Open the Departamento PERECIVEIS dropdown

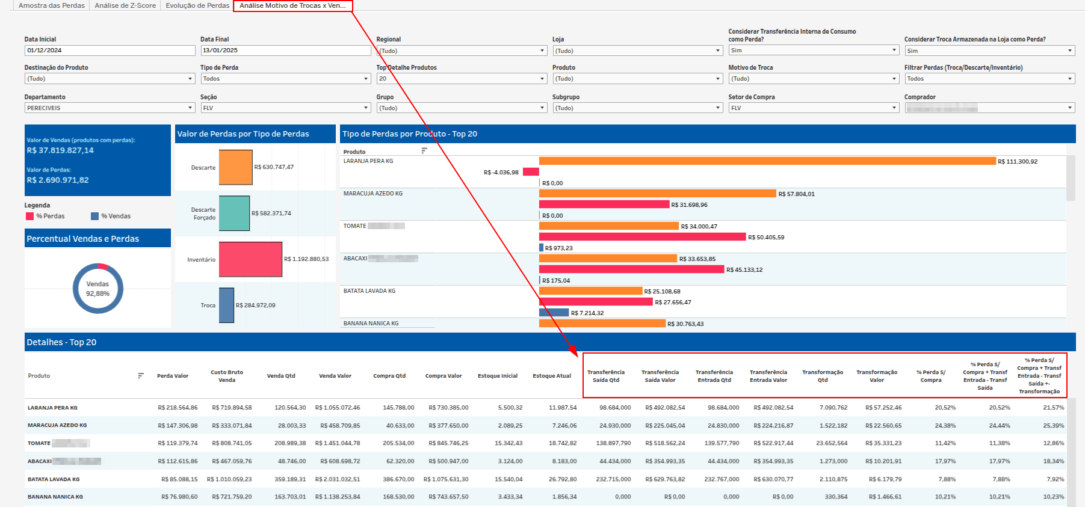(x=110, y=108)
